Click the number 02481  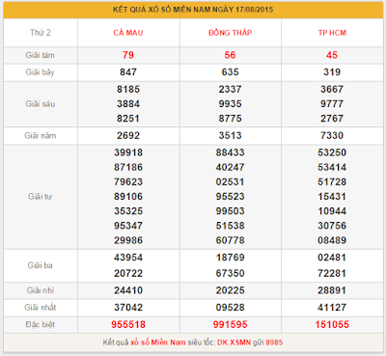(x=332, y=258)
